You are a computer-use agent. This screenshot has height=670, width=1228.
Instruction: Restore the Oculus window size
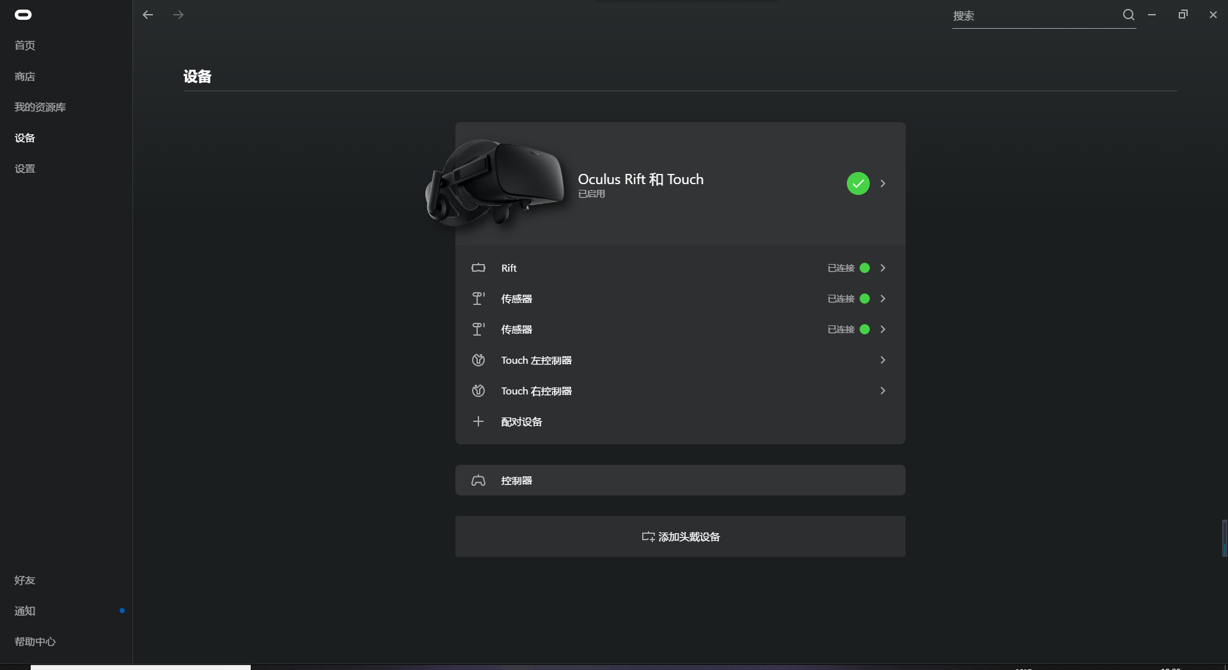click(x=1183, y=15)
